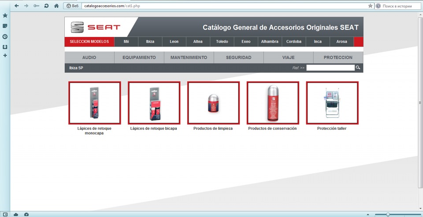Select the Altea model tab
This screenshot has width=423, height=217.
198,42
